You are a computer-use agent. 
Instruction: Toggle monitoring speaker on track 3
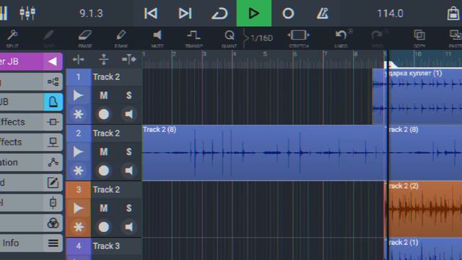(128, 227)
